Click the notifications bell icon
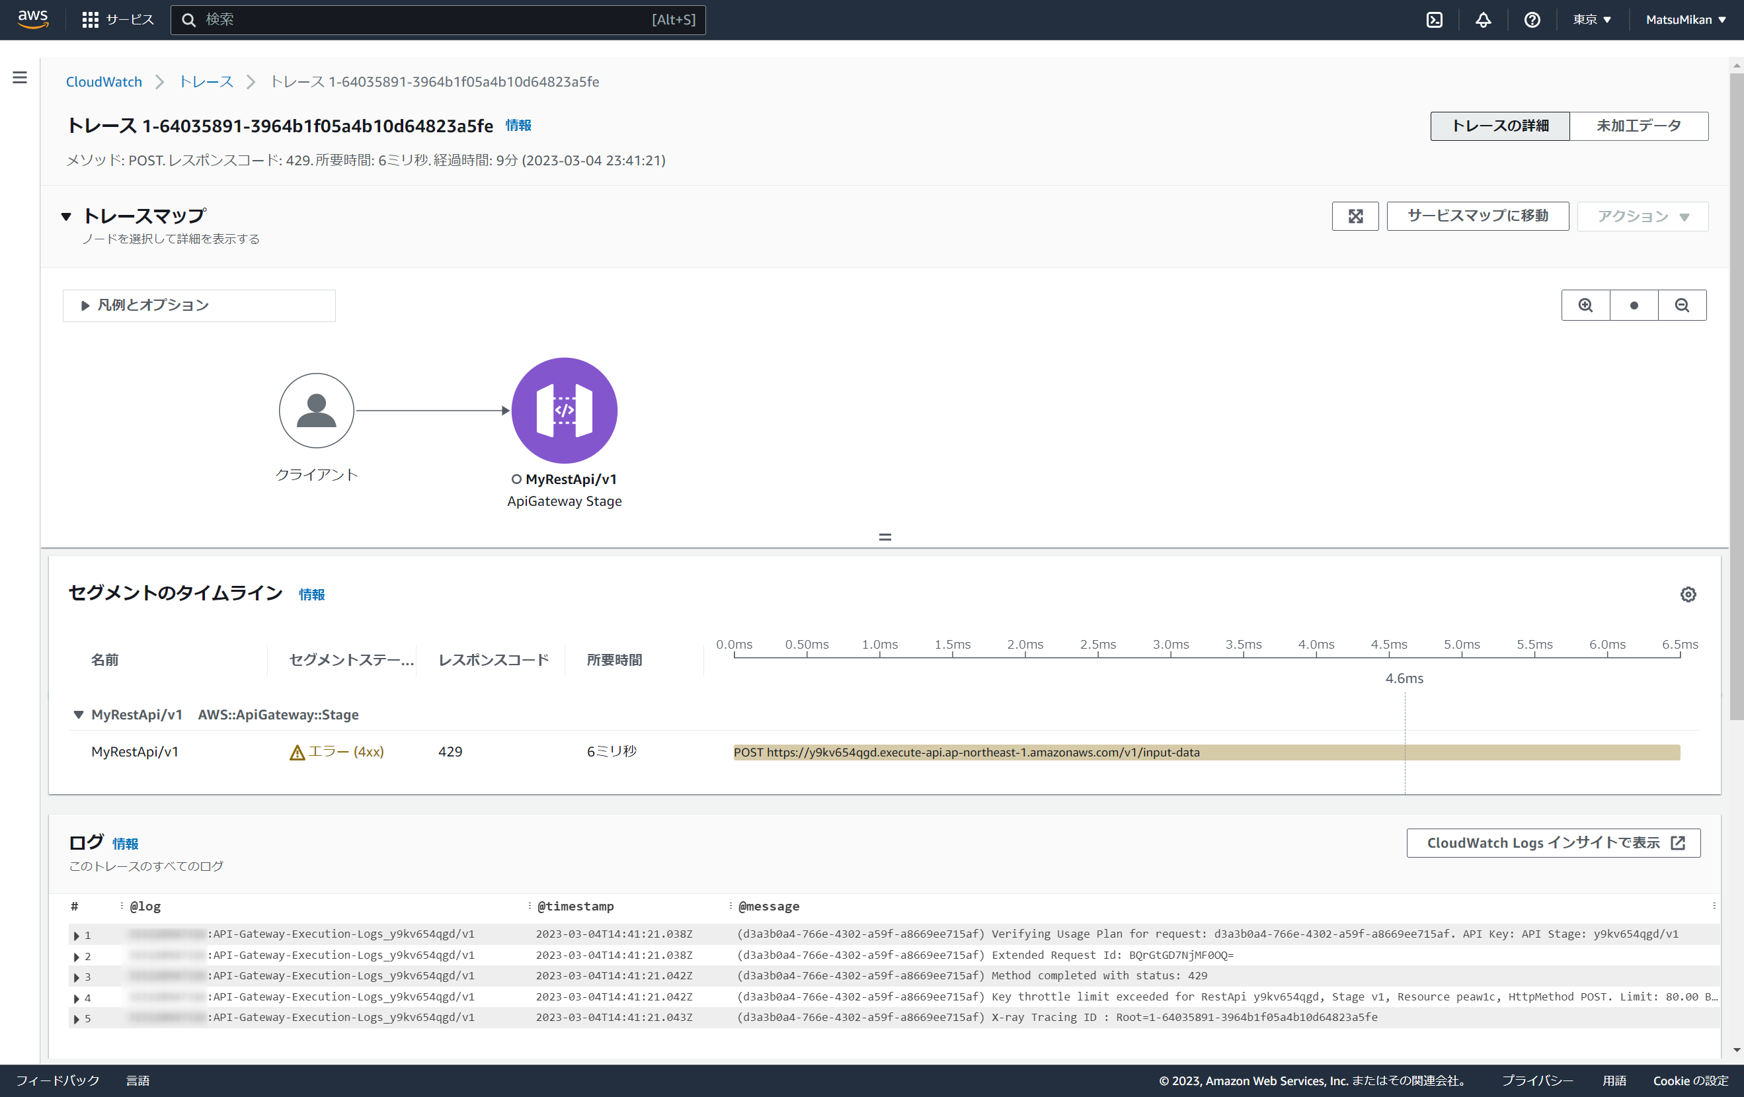1744x1097 pixels. tap(1483, 20)
